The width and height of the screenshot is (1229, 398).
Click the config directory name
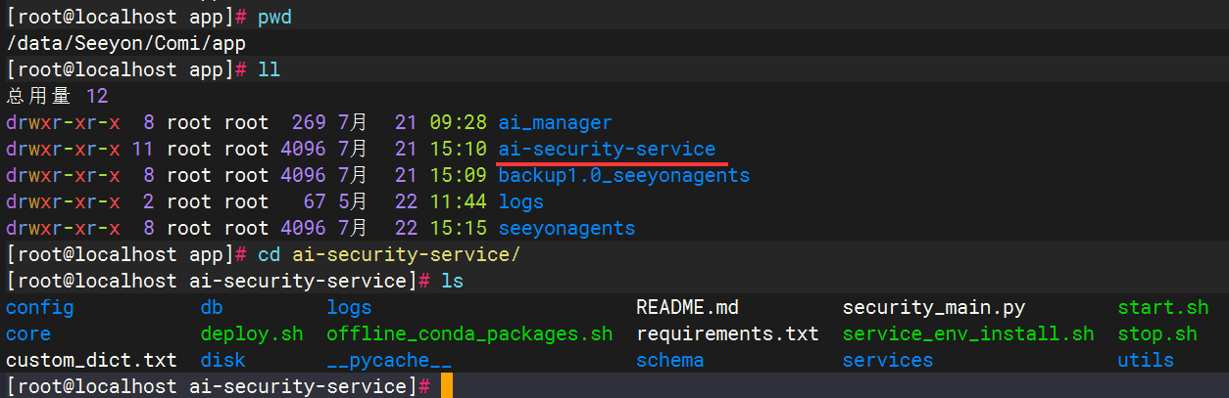39,308
